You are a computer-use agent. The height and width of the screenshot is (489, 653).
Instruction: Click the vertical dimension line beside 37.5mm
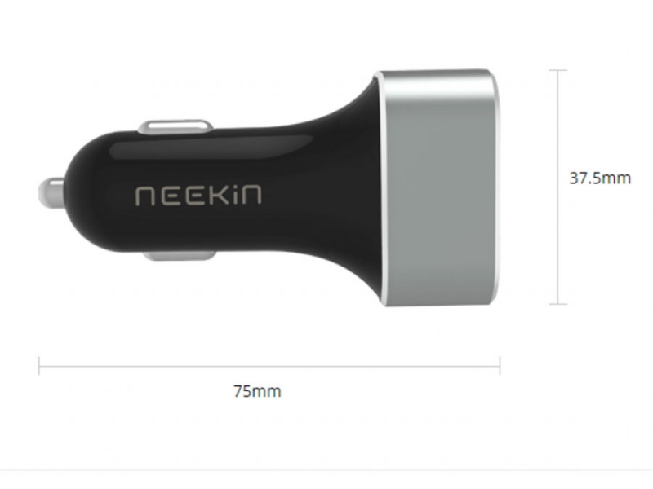click(x=558, y=187)
